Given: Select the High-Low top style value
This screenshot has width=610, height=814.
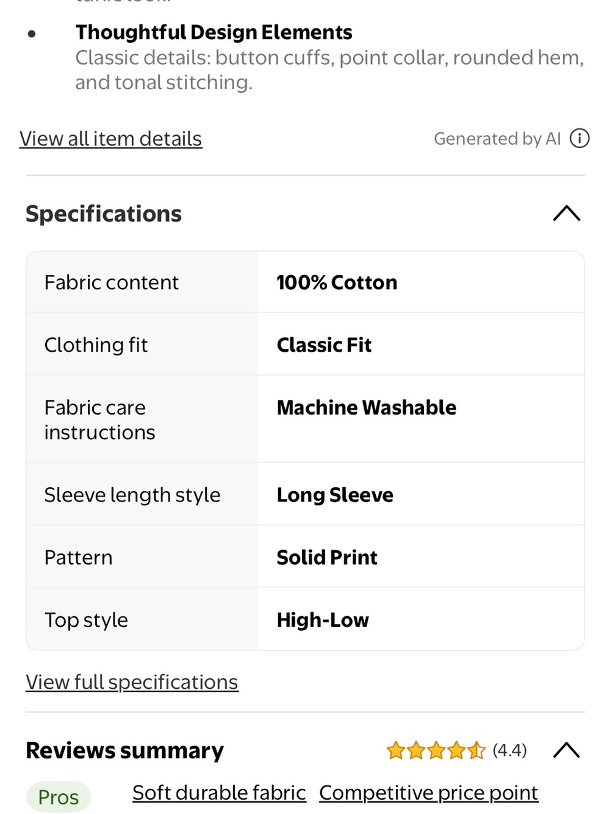Looking at the screenshot, I should pyautogui.click(x=323, y=620).
